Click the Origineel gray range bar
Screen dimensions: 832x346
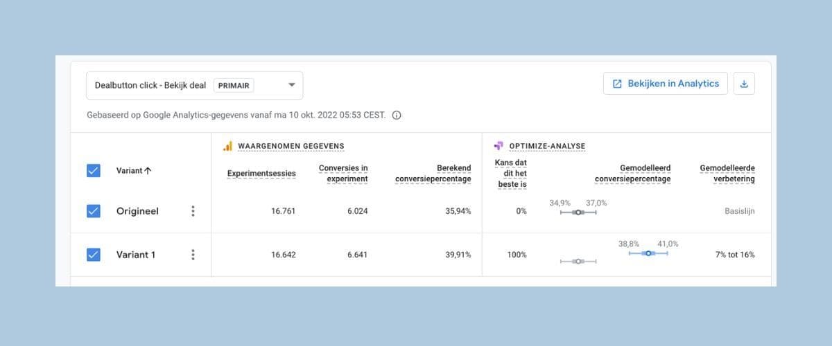[578, 212]
